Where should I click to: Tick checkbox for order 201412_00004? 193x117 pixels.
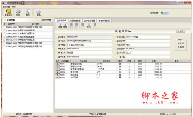tap(4, 37)
